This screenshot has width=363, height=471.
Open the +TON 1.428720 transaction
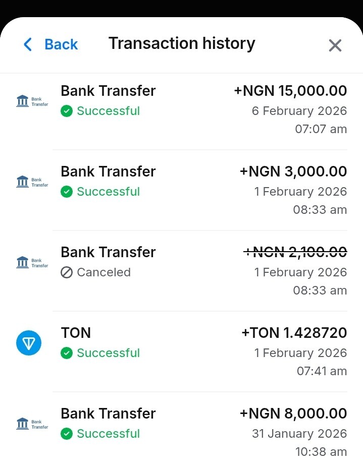click(294, 333)
